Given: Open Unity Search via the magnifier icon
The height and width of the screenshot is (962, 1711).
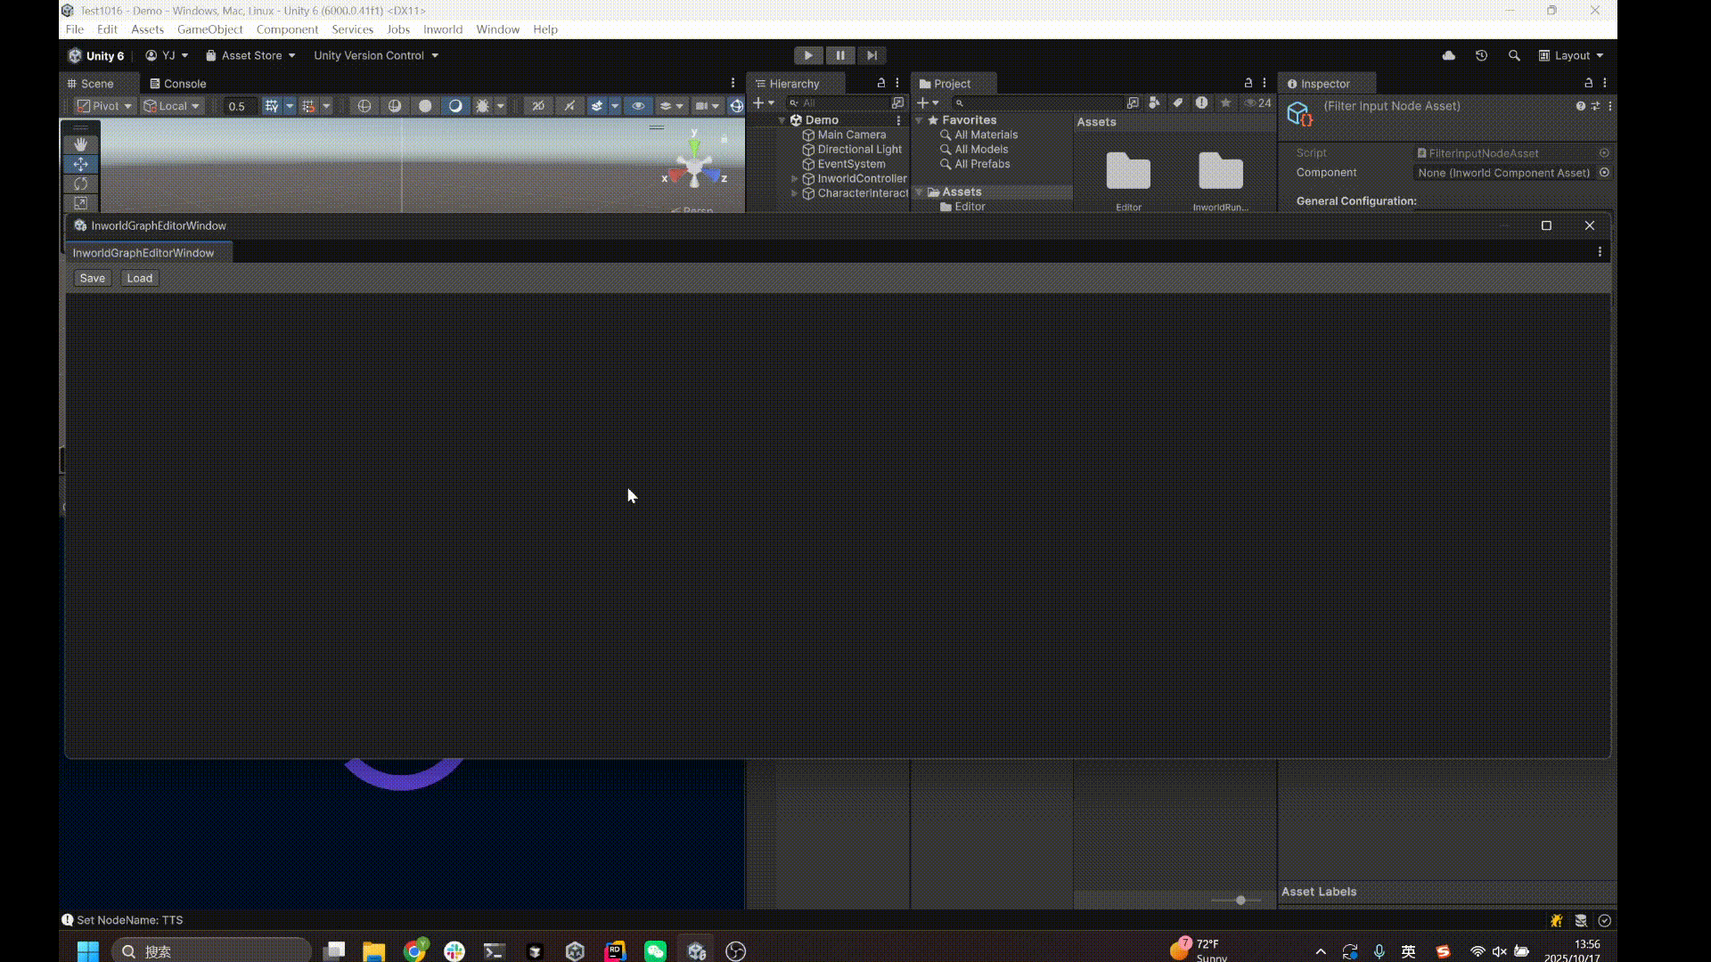Looking at the screenshot, I should [1515, 55].
